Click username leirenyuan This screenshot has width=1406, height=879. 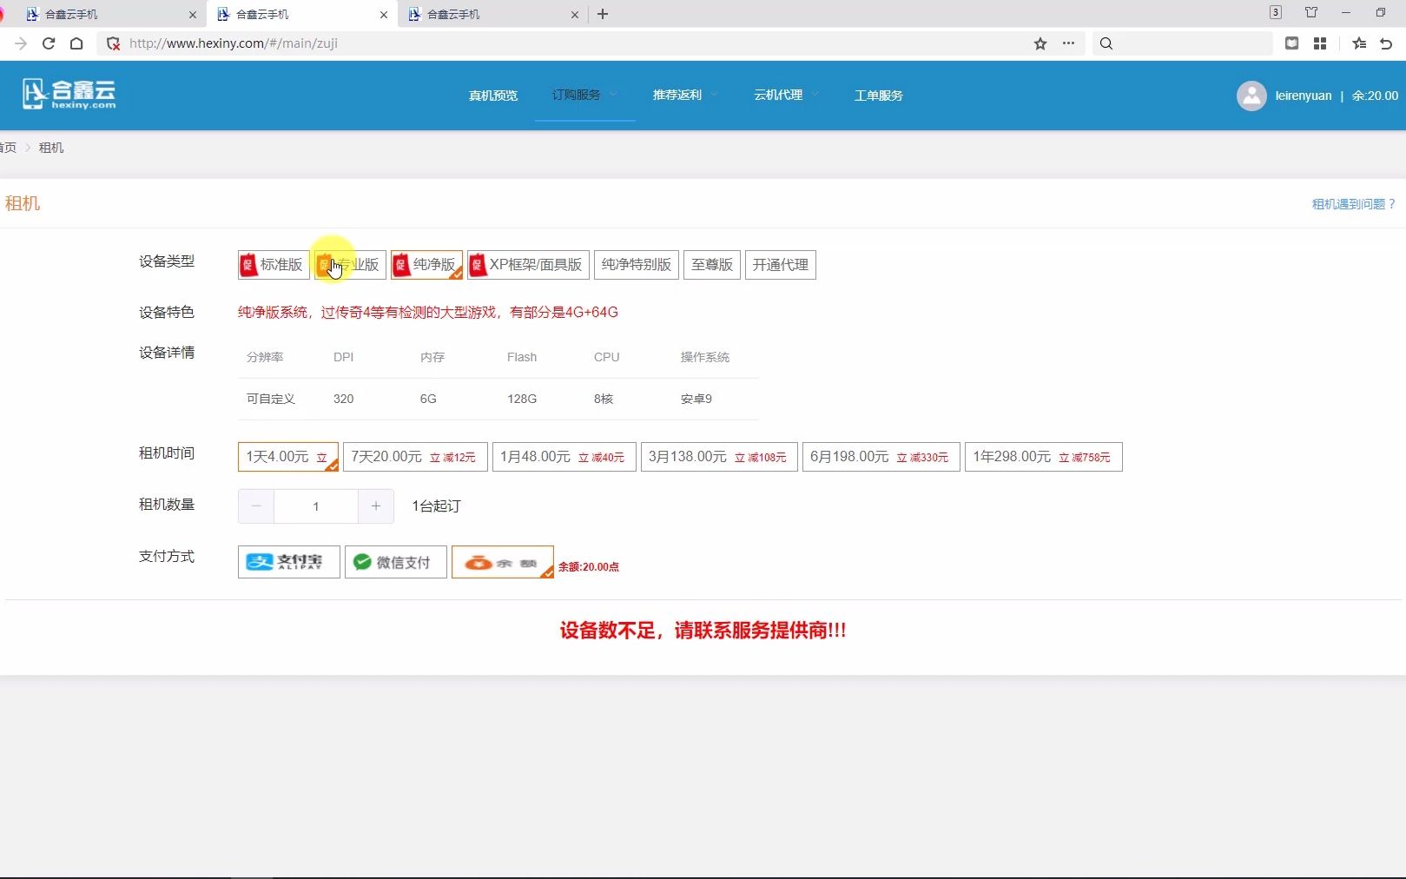click(1304, 96)
